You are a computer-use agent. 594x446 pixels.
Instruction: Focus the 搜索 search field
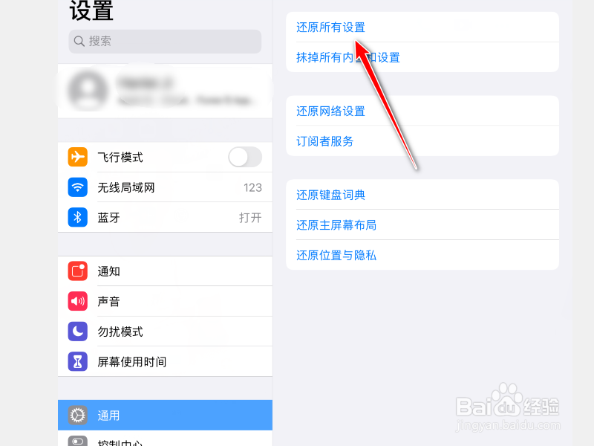click(165, 42)
